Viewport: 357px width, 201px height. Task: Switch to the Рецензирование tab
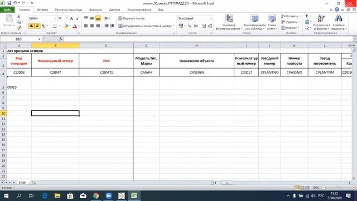(x=139, y=10)
